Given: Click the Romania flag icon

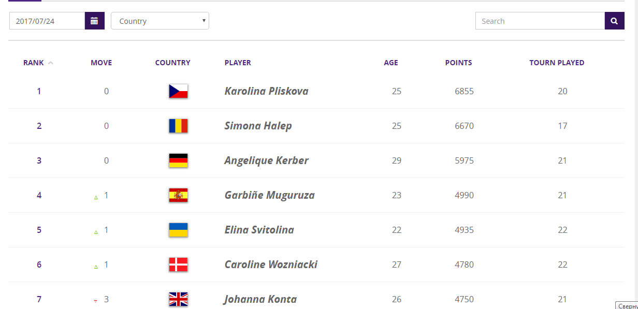Looking at the screenshot, I should pyautogui.click(x=178, y=126).
